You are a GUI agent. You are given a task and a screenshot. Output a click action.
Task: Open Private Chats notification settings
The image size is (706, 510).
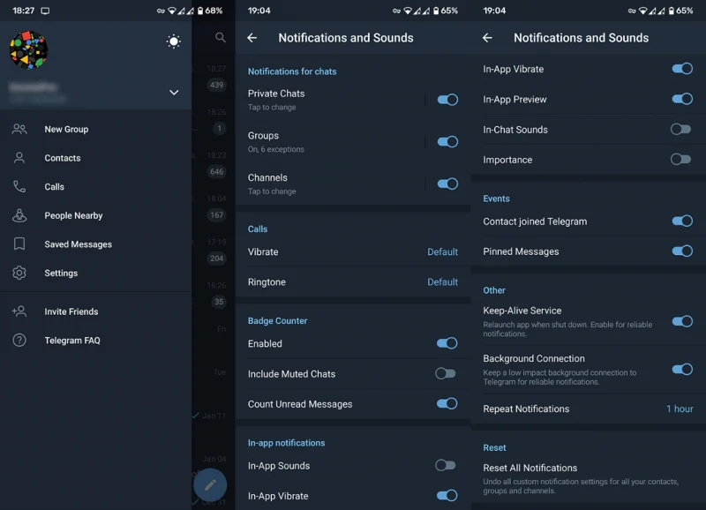(x=331, y=100)
